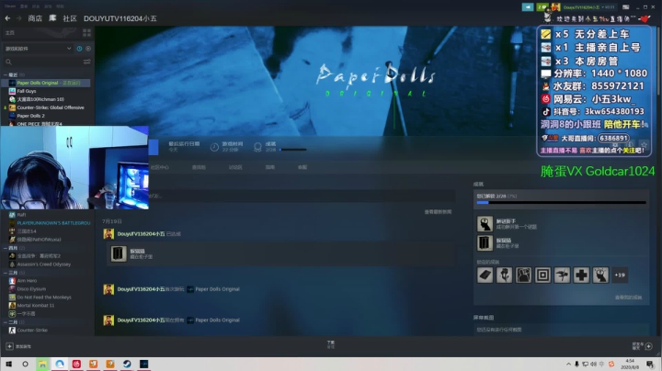
Task: Click the locked concentric-squares achievement icon
Action: 543,275
